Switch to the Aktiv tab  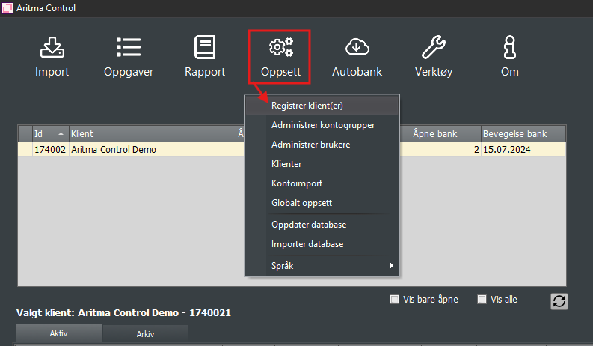[59, 334]
